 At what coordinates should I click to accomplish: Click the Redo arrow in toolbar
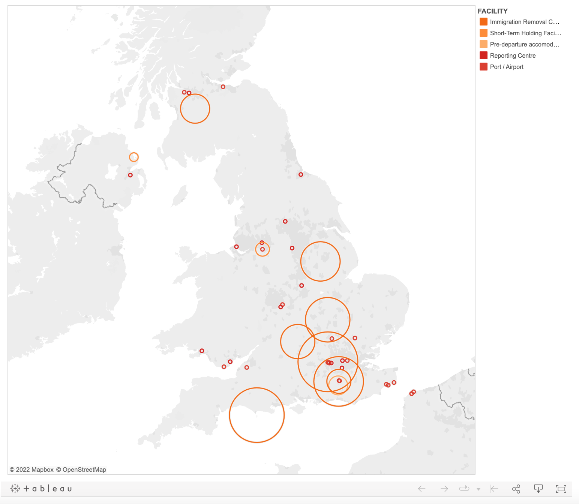[x=444, y=489]
